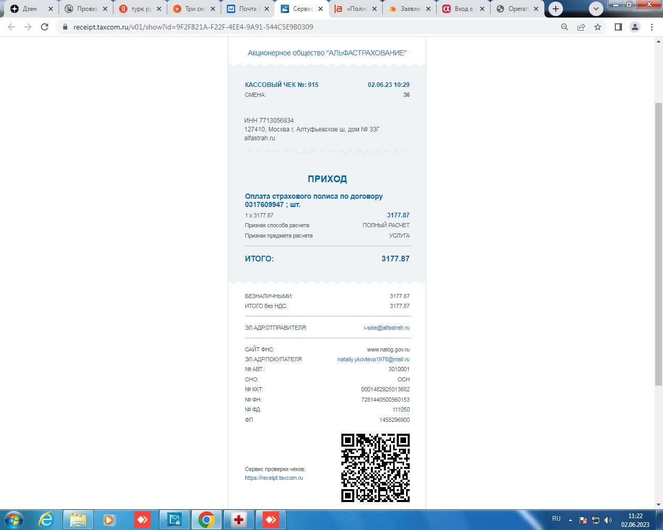Screen dimensions: 663x530
Task: Open the nataliy.ykovleva1978@mail.ru buyer email link
Action: (373, 359)
